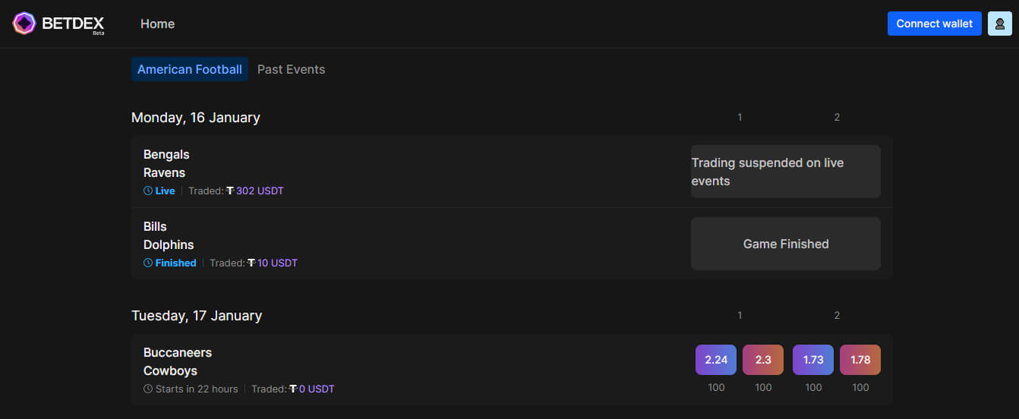Open the Bills vs Dolphins event
Viewport: 1019px width, 419px height.
click(169, 235)
